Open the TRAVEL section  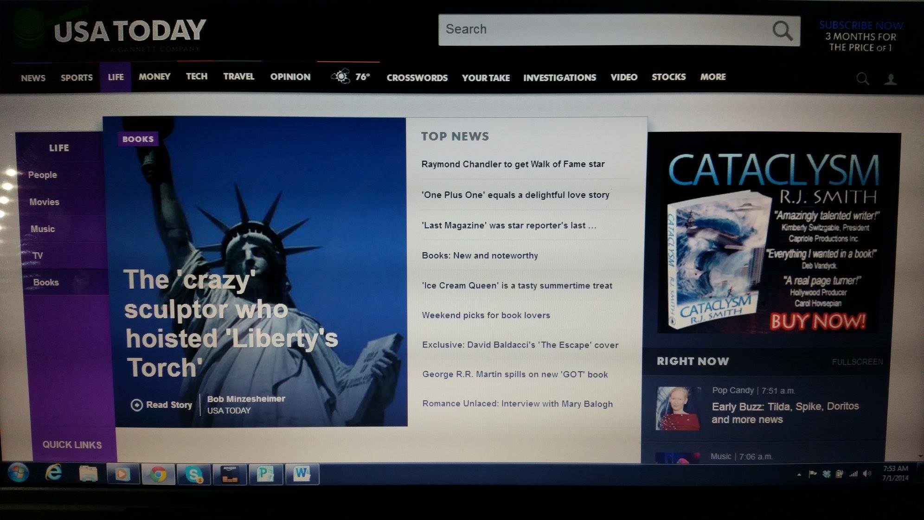point(238,76)
